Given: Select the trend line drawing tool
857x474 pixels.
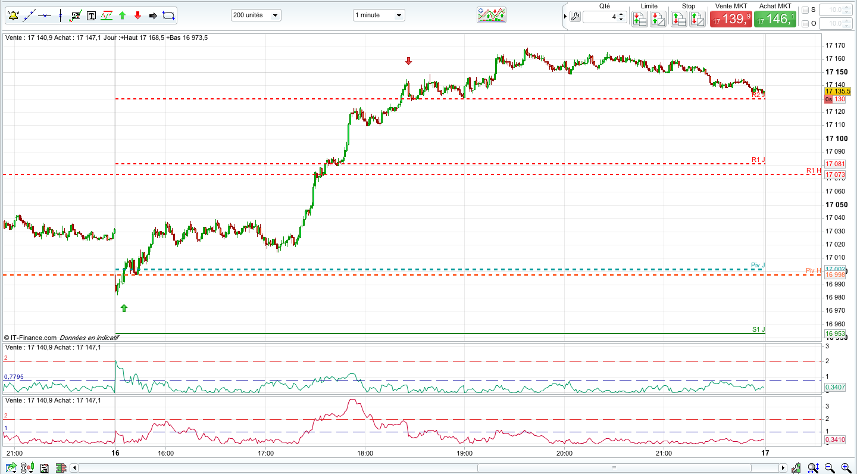Looking at the screenshot, I should click(x=29, y=15).
